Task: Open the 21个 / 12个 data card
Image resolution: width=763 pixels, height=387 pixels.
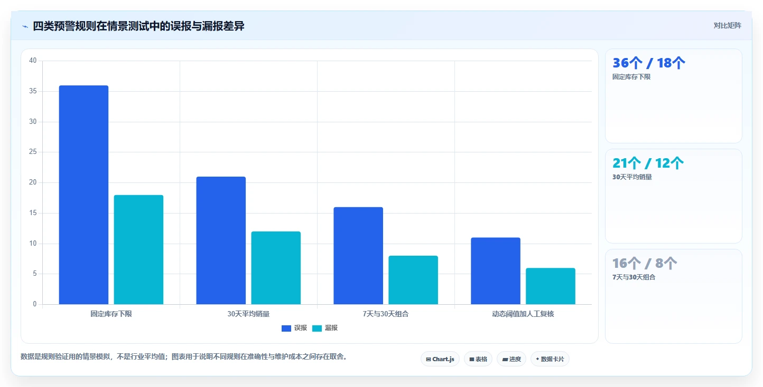Action: pyautogui.click(x=674, y=196)
